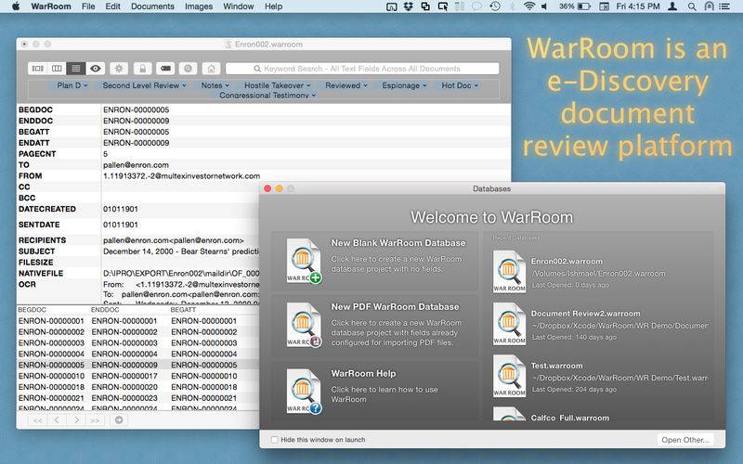This screenshot has width=743, height=464.
Task: Open the File menu
Action: (88, 6)
